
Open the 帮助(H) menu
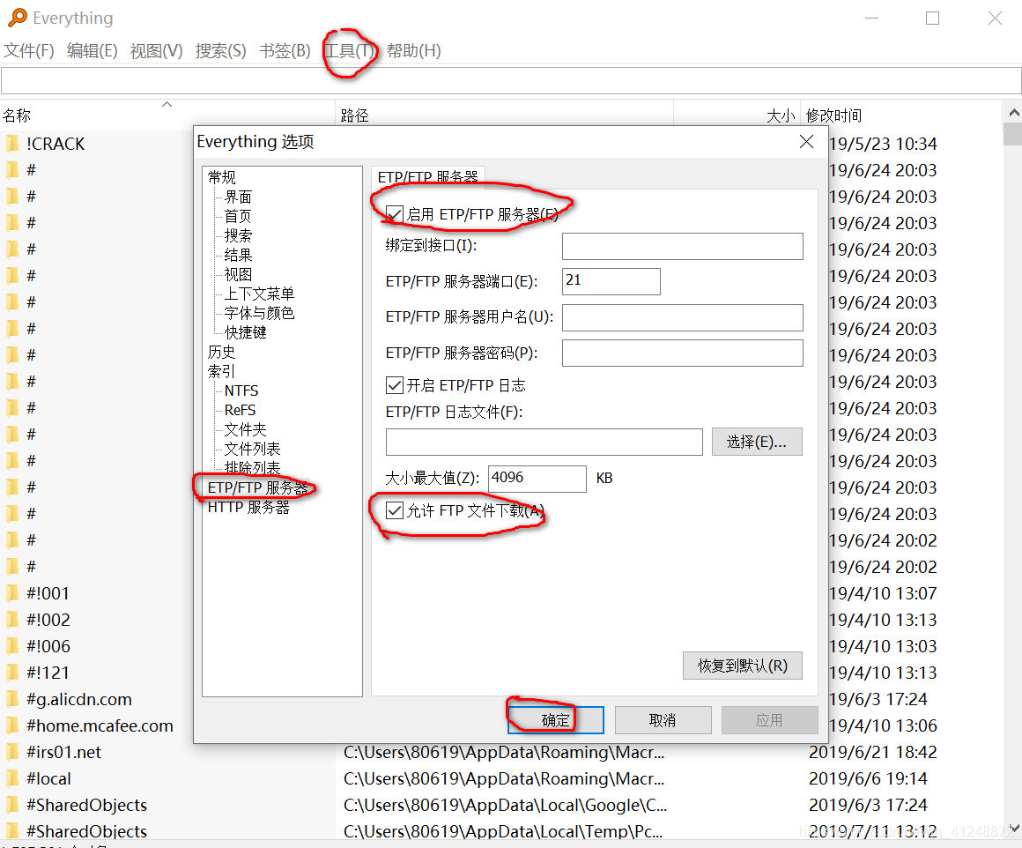413,51
